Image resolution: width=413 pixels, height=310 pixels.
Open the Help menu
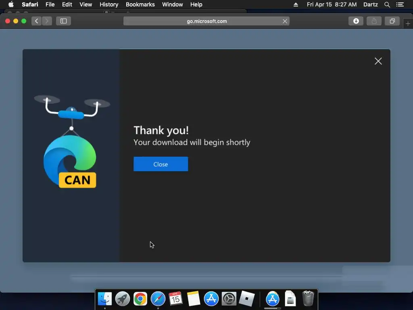[x=196, y=4]
